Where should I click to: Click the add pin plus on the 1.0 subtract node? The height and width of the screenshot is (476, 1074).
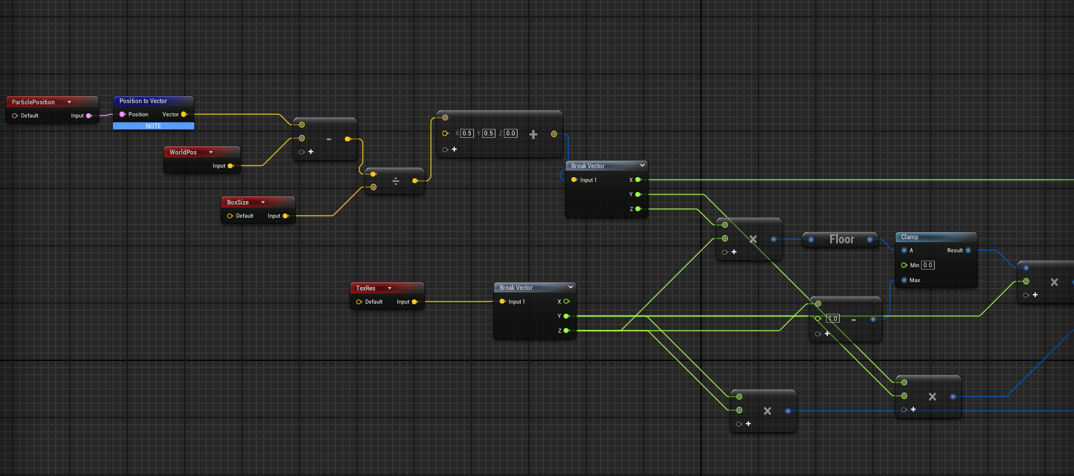[827, 334]
